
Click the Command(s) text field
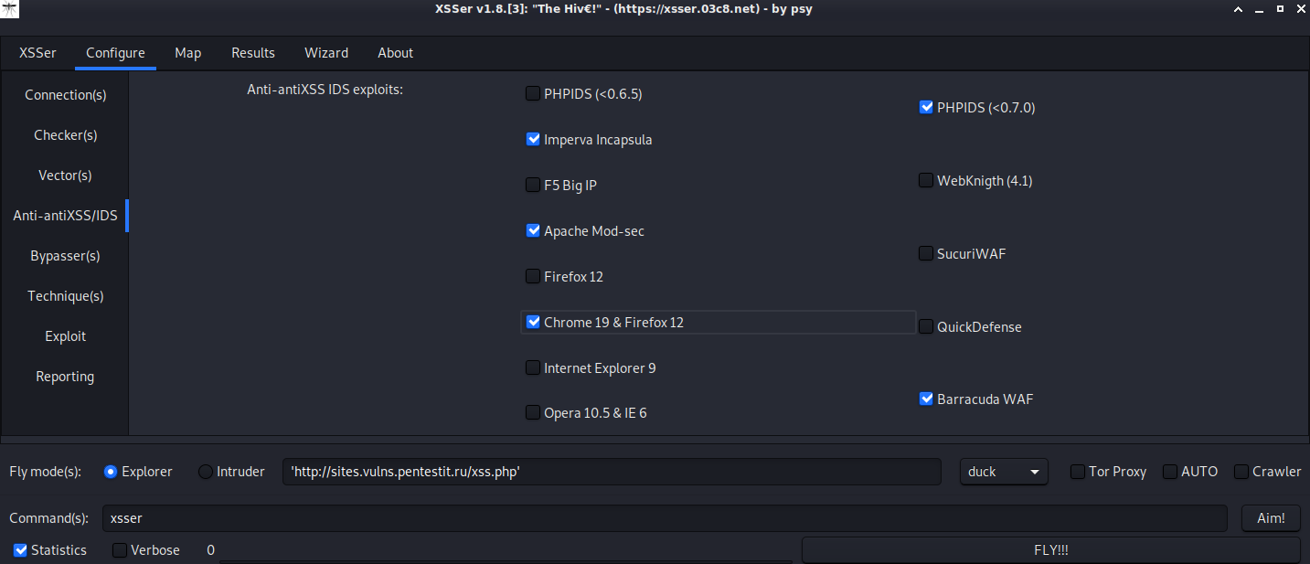(664, 518)
